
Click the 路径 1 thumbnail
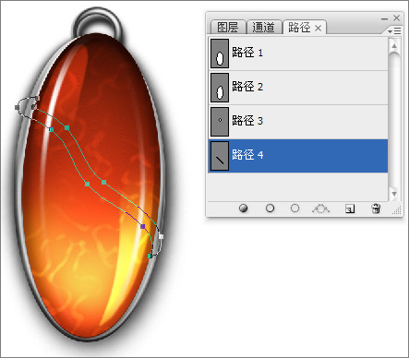(220, 54)
